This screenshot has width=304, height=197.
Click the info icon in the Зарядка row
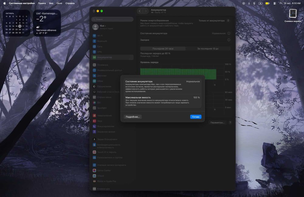coord(229,40)
